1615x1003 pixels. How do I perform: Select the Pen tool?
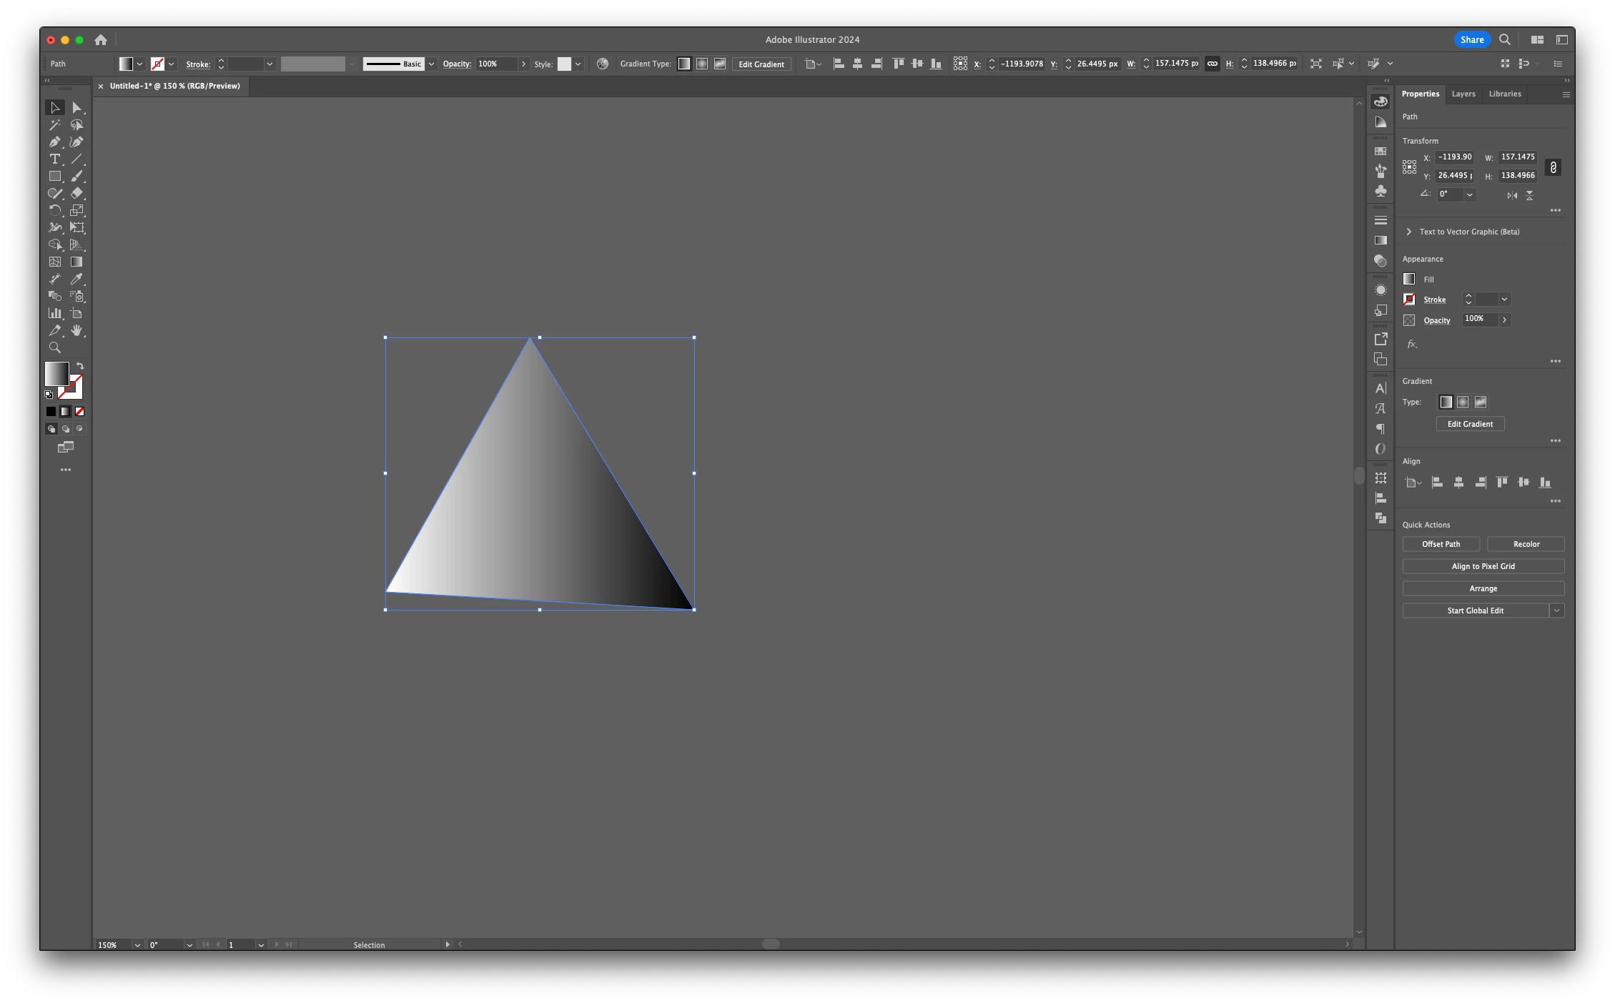54,142
